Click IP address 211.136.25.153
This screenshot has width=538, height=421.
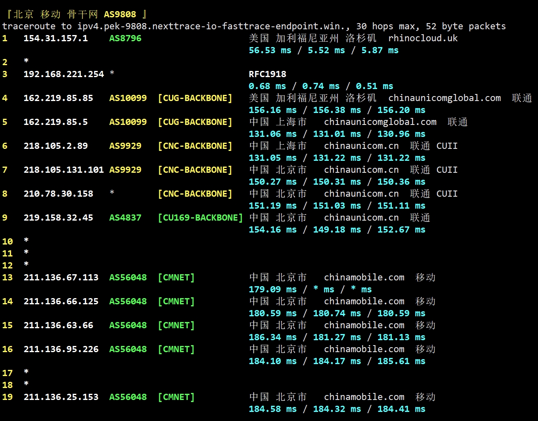coord(61,397)
